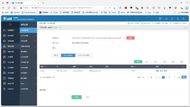Click the remark input field
This screenshot has width=190, height=107.
coord(92,48)
